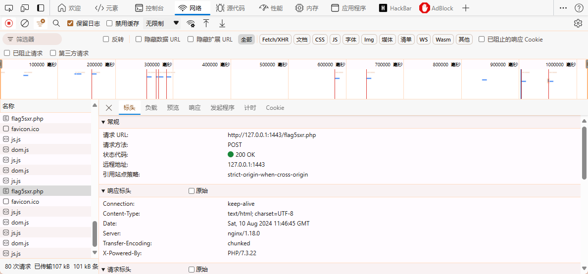Open the 无限制 throttling dropdown
This screenshot has height=274, width=588.
pyautogui.click(x=162, y=23)
